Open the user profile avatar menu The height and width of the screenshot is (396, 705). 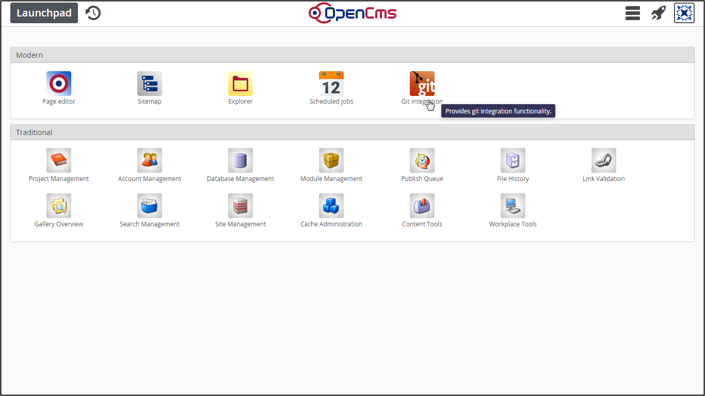tap(684, 13)
